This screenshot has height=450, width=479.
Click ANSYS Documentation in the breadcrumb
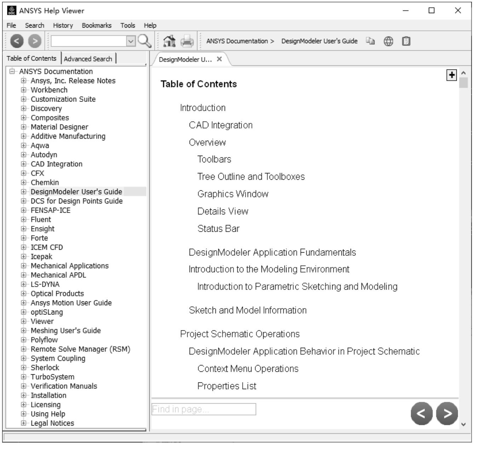click(237, 41)
